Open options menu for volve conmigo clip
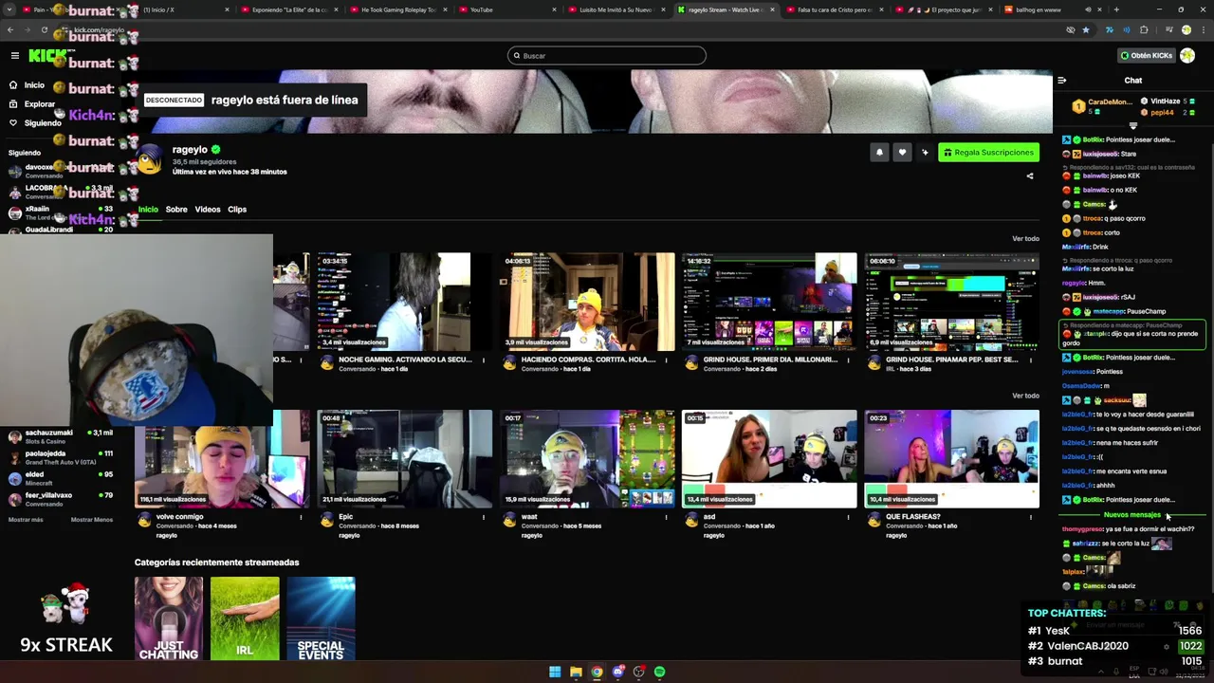The width and height of the screenshot is (1214, 683). 302,517
